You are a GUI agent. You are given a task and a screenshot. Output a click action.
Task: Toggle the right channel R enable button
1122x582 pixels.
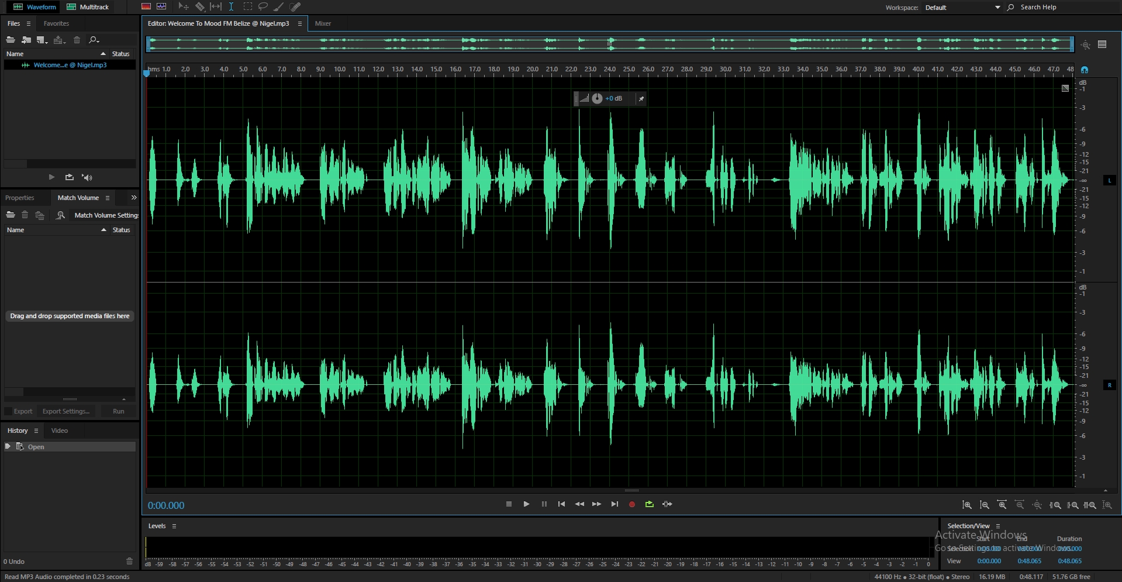pyautogui.click(x=1109, y=385)
